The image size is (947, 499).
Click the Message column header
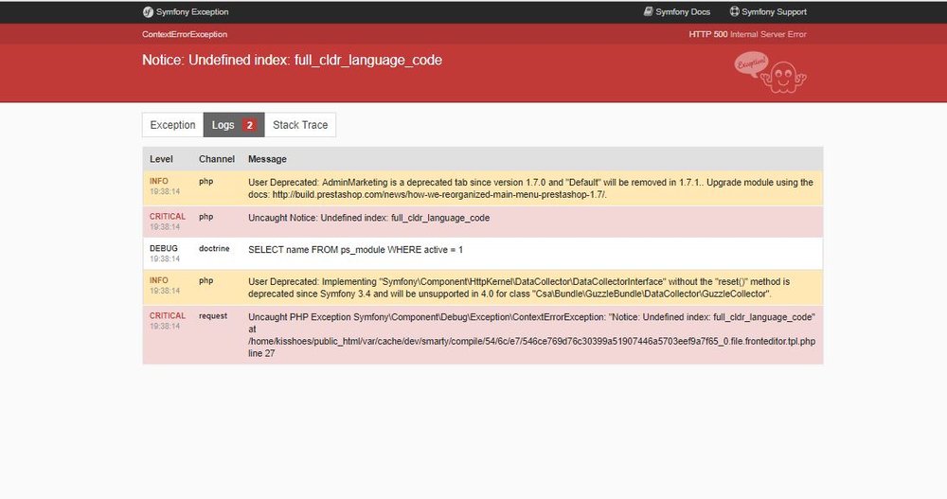click(268, 159)
